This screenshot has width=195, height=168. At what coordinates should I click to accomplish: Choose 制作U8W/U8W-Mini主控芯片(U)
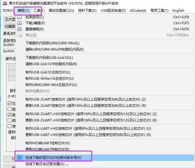pos(105,85)
